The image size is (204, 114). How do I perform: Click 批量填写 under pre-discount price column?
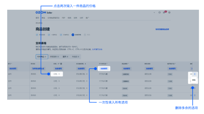81,69
